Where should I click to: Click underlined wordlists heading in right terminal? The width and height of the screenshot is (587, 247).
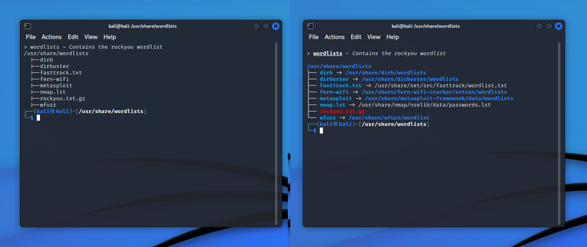(327, 54)
